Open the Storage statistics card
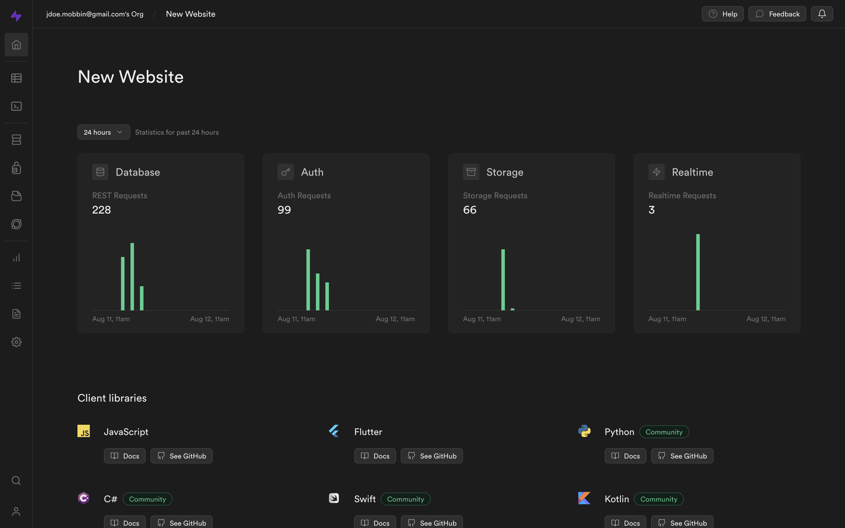The width and height of the screenshot is (845, 528). point(531,243)
